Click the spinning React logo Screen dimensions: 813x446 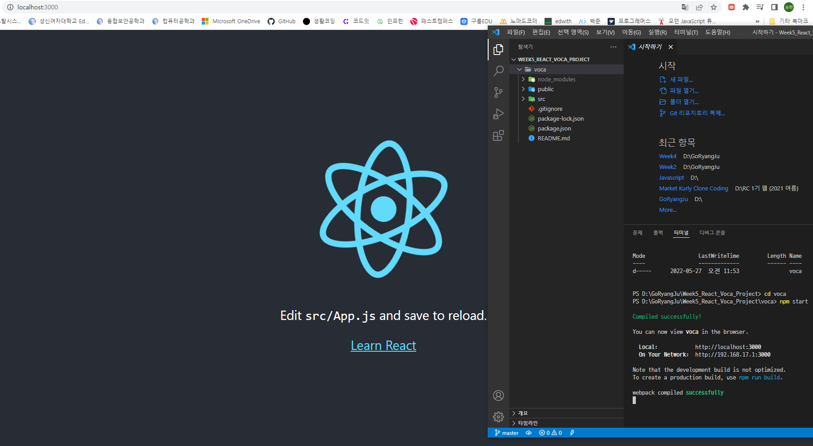[383, 209]
